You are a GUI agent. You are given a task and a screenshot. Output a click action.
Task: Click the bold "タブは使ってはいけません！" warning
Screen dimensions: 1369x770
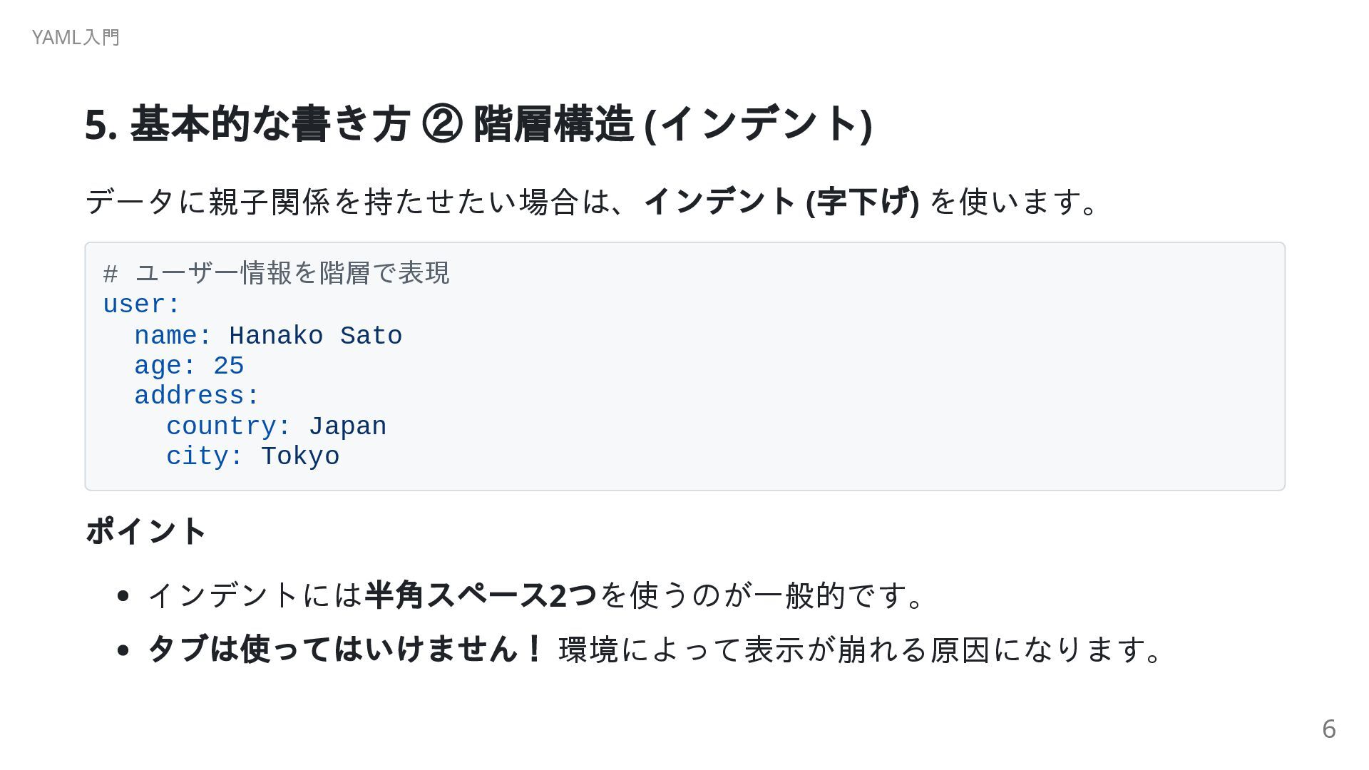pos(346,650)
